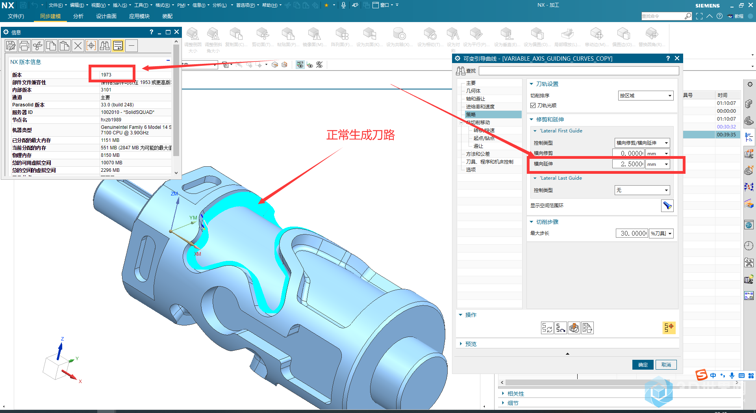Viewport: 756px width, 413px height.
Task: Click the 查找 search field in the dialog
Action: (x=579, y=71)
